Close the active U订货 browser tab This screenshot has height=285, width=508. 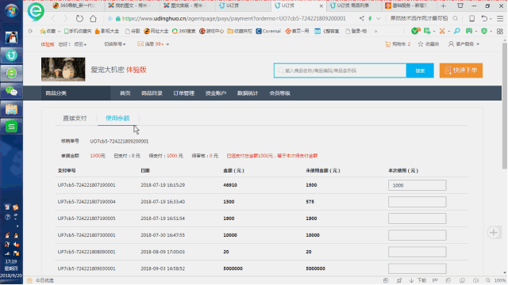point(321,6)
